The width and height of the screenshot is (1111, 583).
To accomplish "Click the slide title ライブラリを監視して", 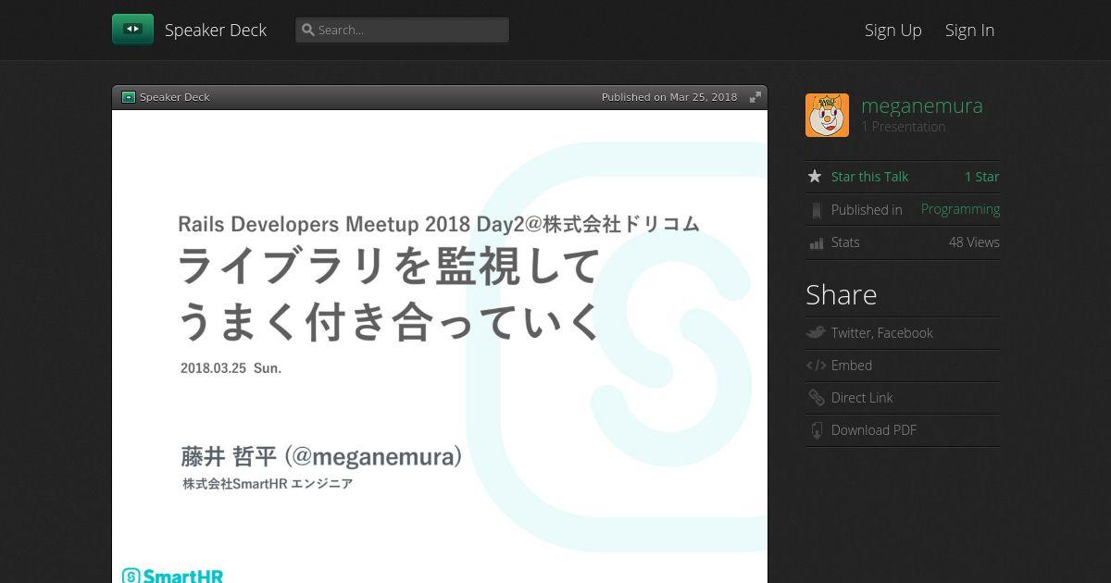I will (x=389, y=267).
